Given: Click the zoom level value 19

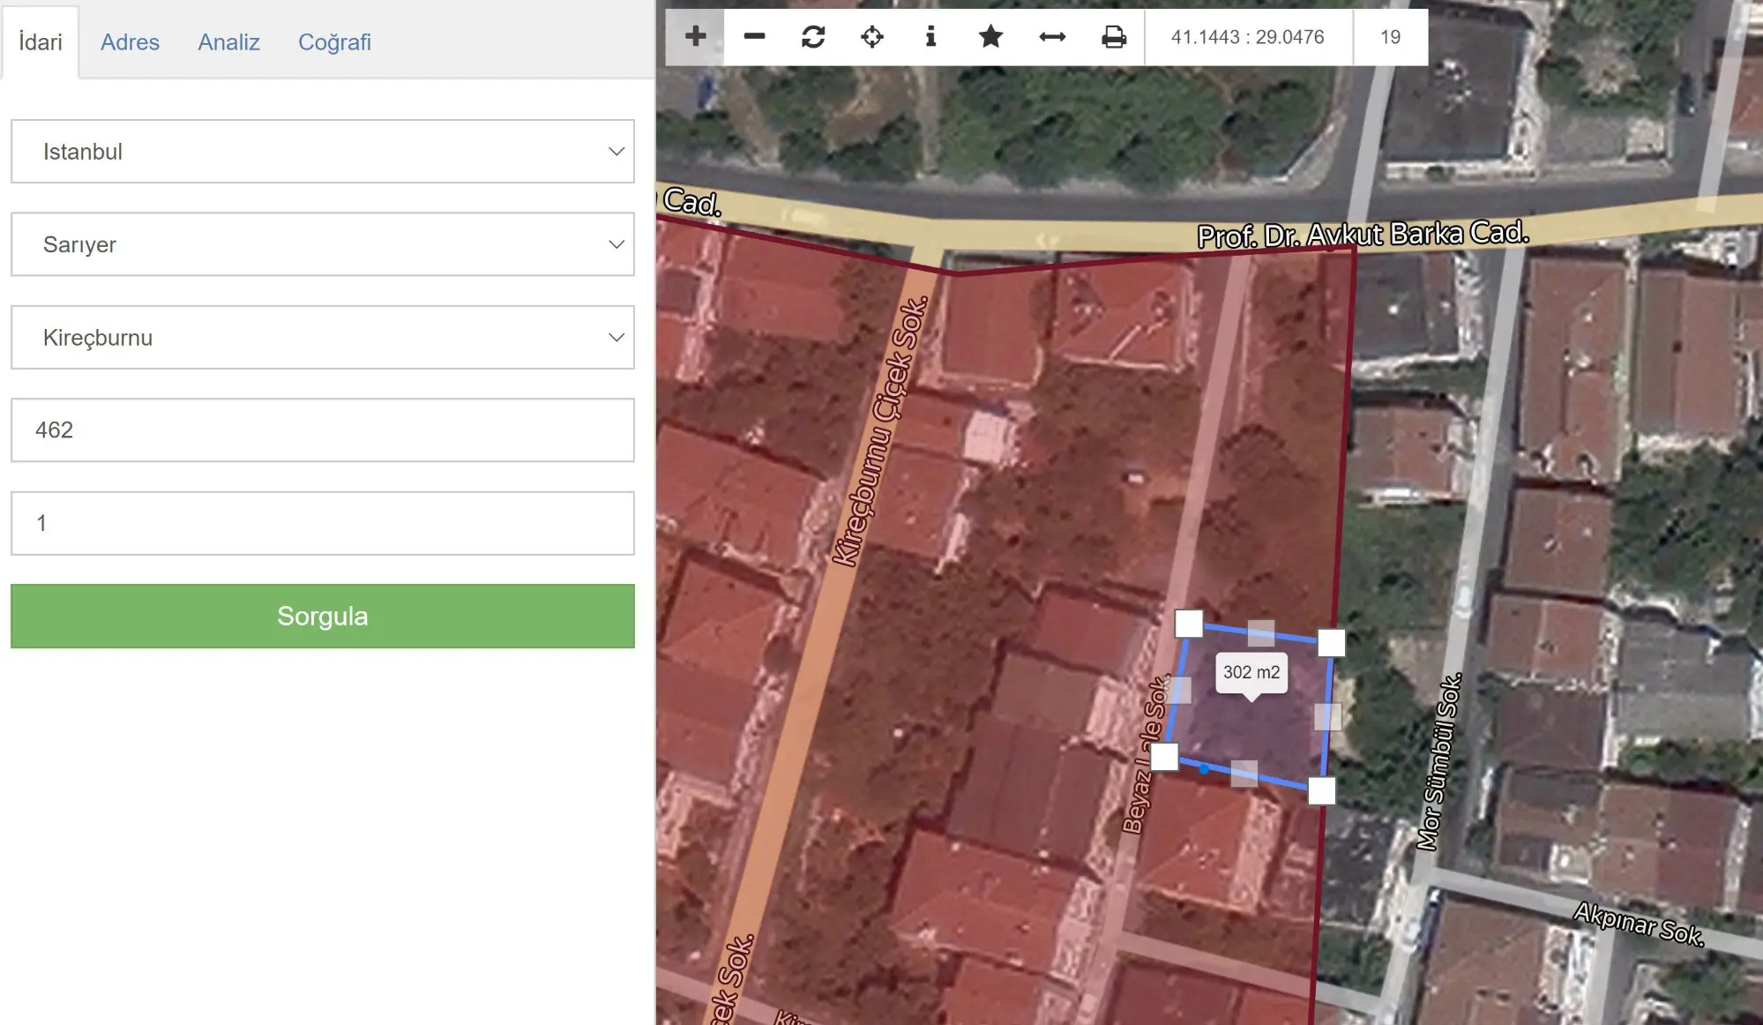Looking at the screenshot, I should point(1390,37).
